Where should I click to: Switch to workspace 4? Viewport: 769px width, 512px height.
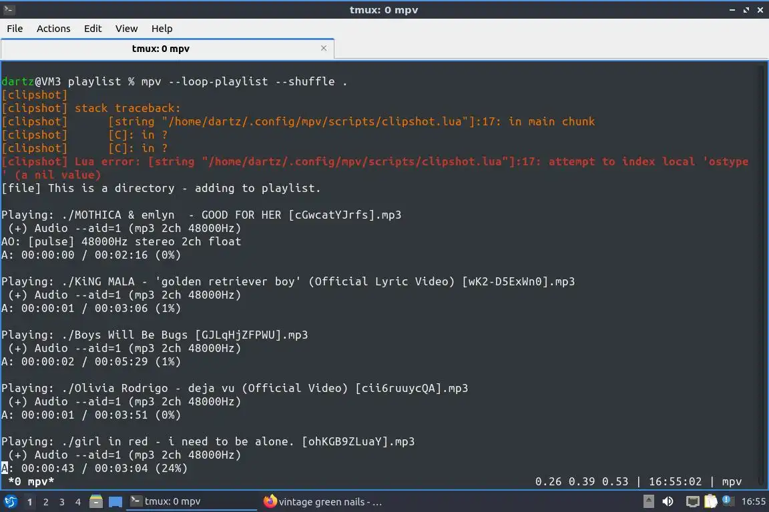(78, 502)
